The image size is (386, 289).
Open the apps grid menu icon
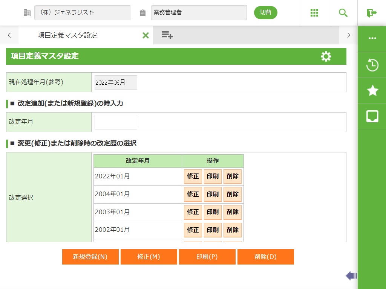coord(314,13)
